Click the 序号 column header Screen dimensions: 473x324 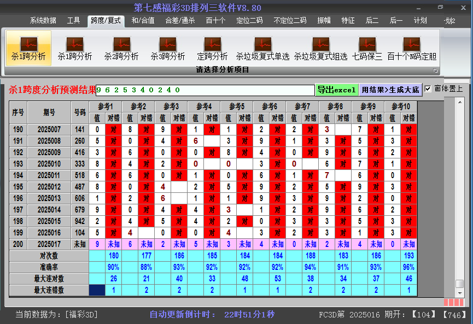click(18, 113)
